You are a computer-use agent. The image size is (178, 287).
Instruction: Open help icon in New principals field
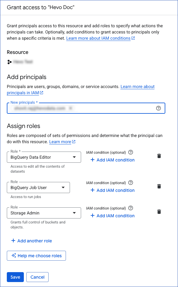[158, 108]
